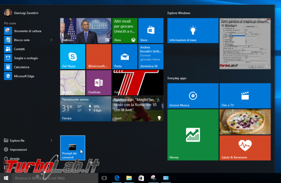Click the Explore Windows group heading
The image size is (281, 183).
(x=179, y=13)
